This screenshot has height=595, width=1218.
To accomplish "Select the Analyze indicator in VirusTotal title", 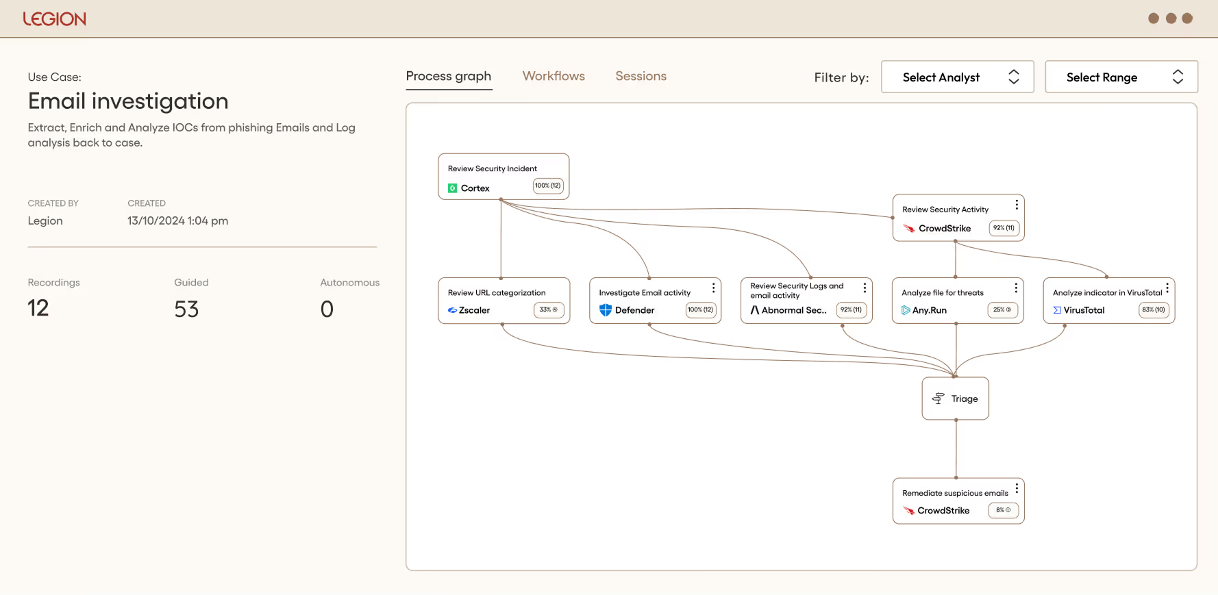I will click(1107, 292).
